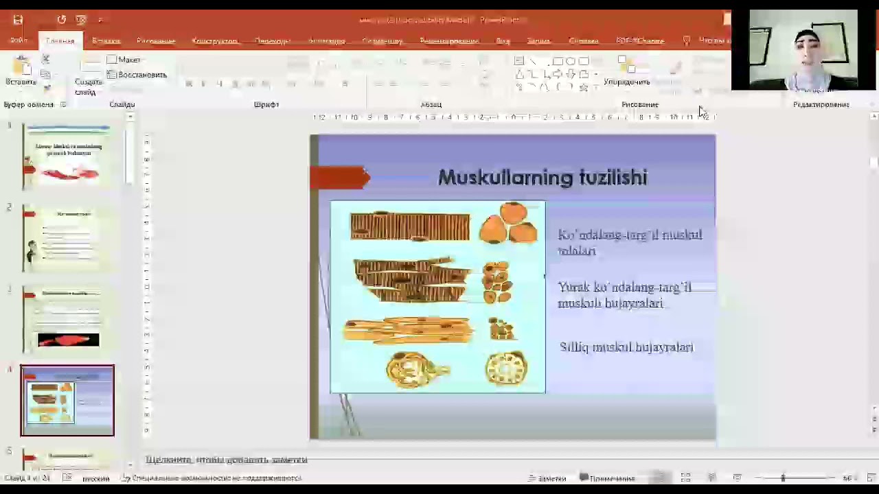
Task: Click the slide title Muskullarning tuzilishi
Action: (543, 178)
